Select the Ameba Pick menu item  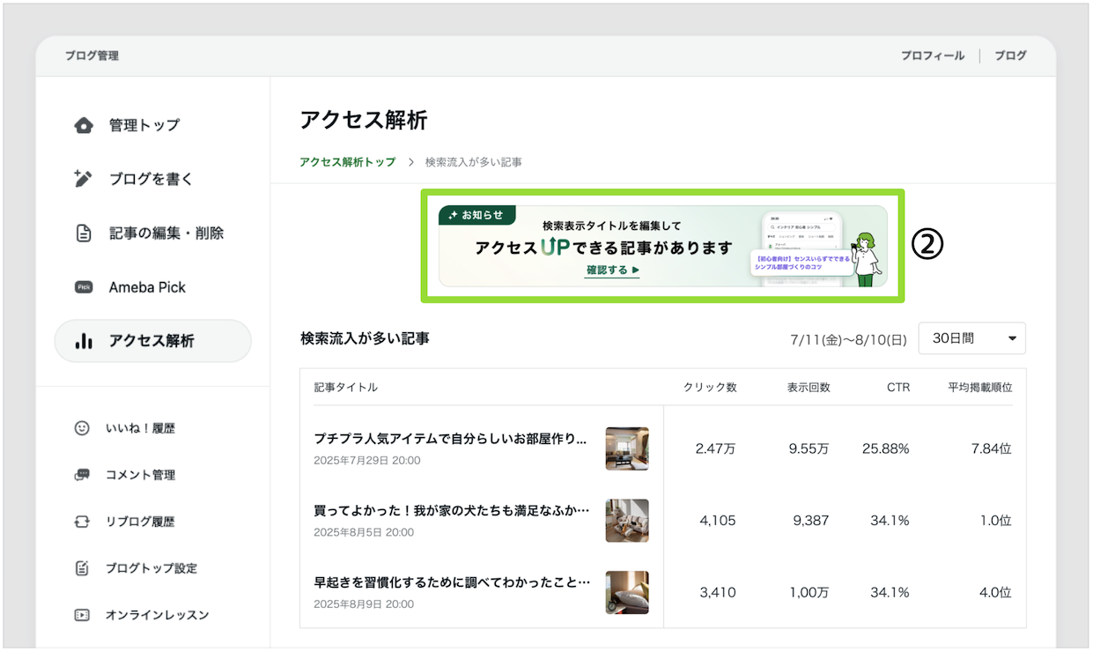click(147, 287)
